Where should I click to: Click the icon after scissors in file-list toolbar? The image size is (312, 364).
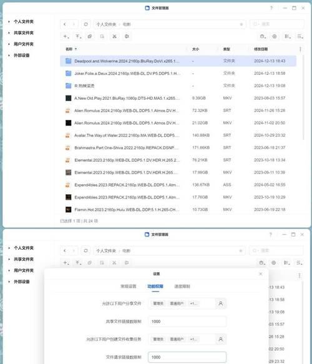(x=127, y=36)
